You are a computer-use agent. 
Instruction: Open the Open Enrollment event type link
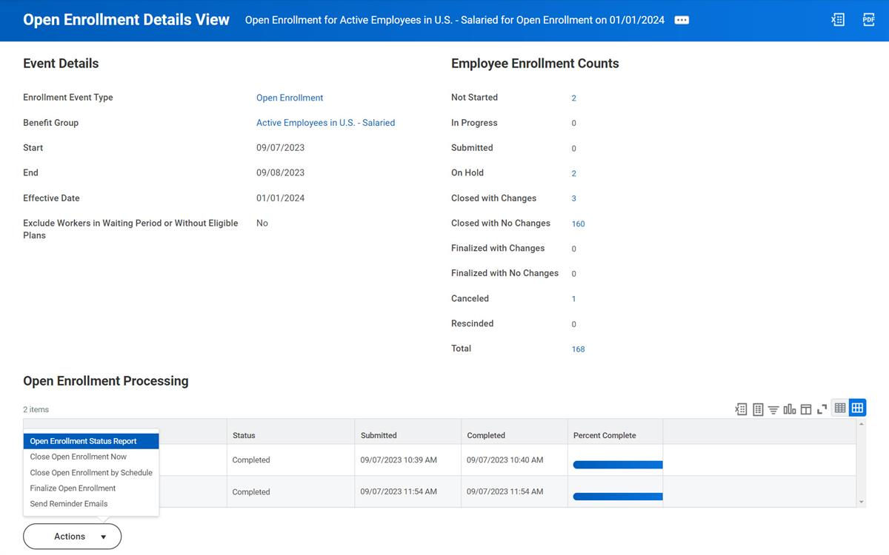tap(290, 98)
